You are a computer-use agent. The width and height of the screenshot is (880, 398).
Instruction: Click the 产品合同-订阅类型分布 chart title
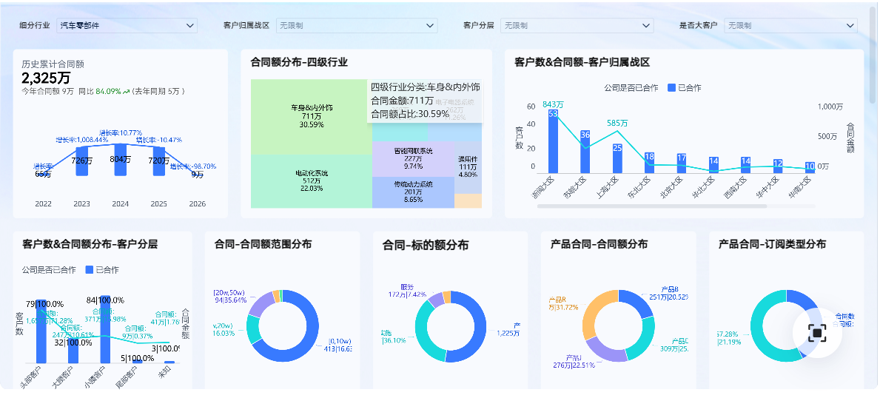click(x=772, y=244)
